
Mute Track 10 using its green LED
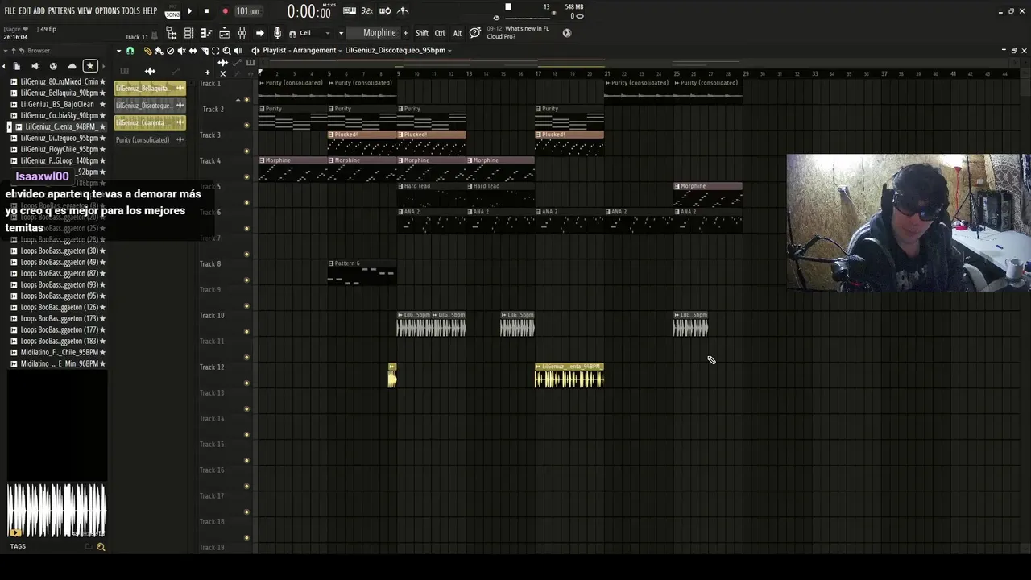pyautogui.click(x=246, y=332)
